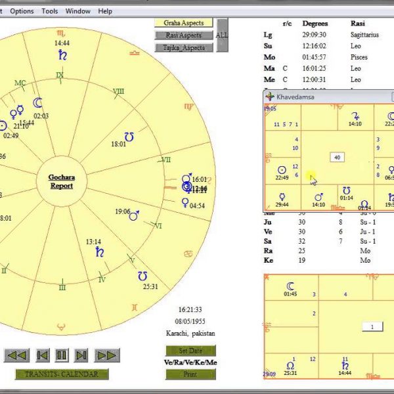The height and width of the screenshot is (394, 394).
Task: Open the Window menu
Action: [x=78, y=11]
